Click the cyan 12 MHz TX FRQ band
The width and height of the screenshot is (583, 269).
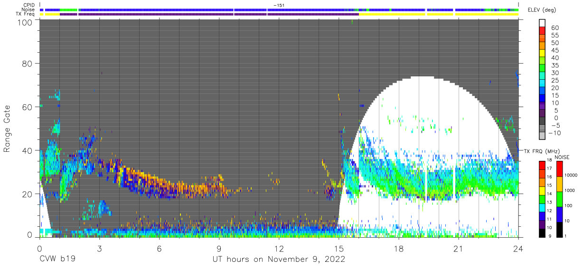(x=542, y=208)
